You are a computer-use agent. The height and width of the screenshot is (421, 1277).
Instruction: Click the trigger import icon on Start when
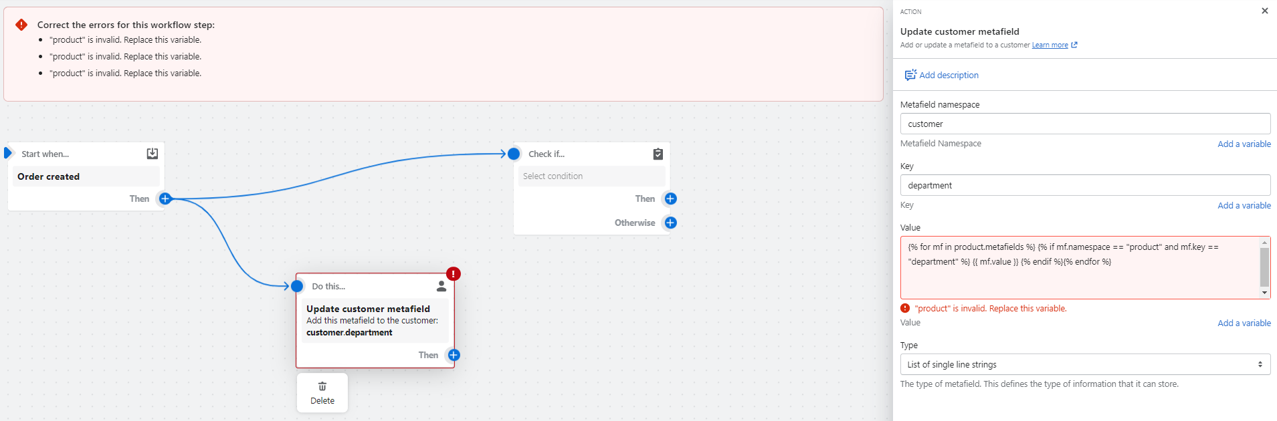tap(153, 154)
